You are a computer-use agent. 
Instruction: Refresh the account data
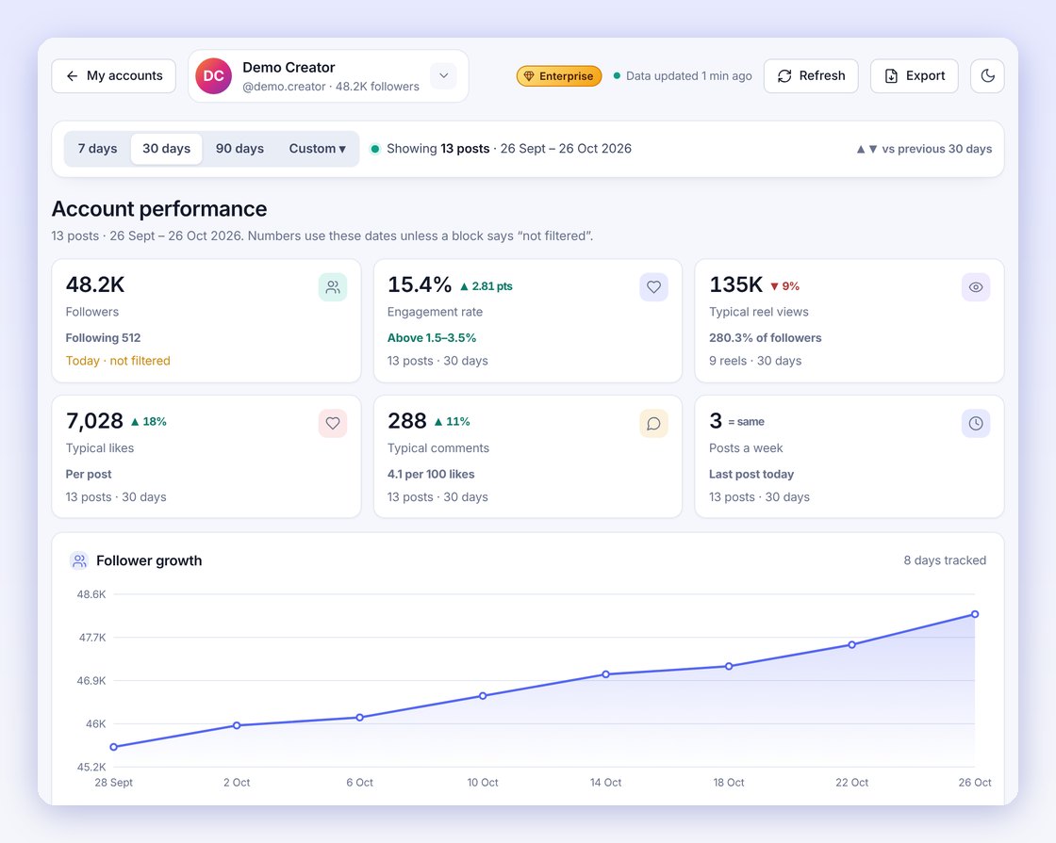(811, 76)
